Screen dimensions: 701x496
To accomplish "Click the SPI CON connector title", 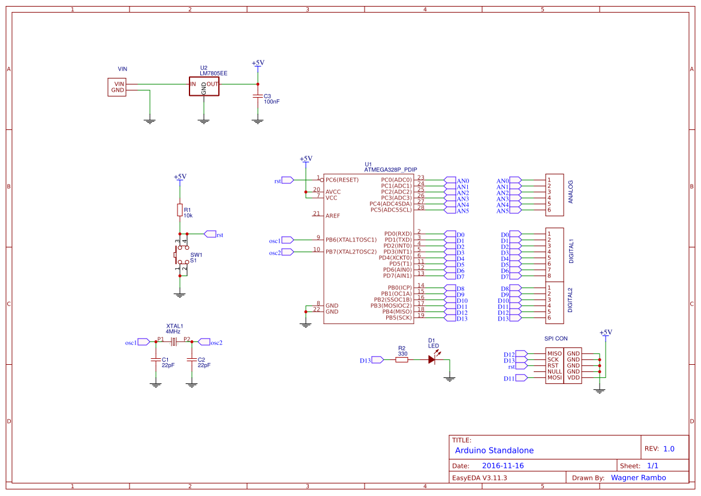I will point(556,338).
